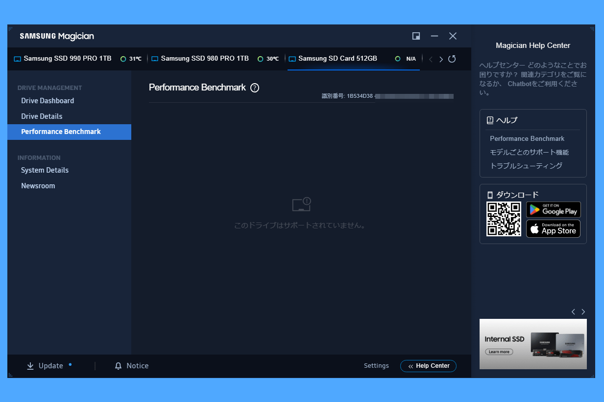The width and height of the screenshot is (604, 402).
Task: Collapse the Help Center button
Action: 428,366
